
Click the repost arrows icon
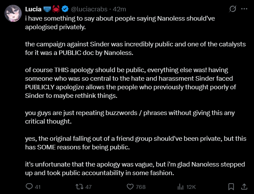(x=80, y=187)
